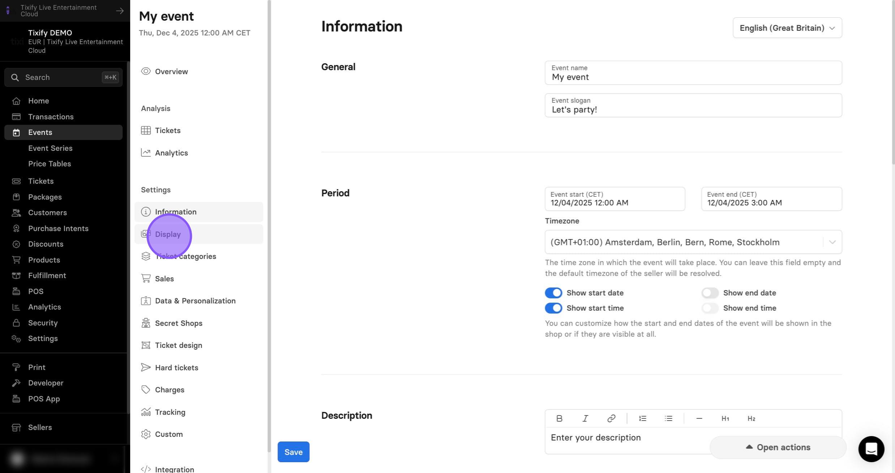Viewport: 895px width, 473px height.
Task: Open the Price Tables sub-item
Action: click(x=50, y=163)
